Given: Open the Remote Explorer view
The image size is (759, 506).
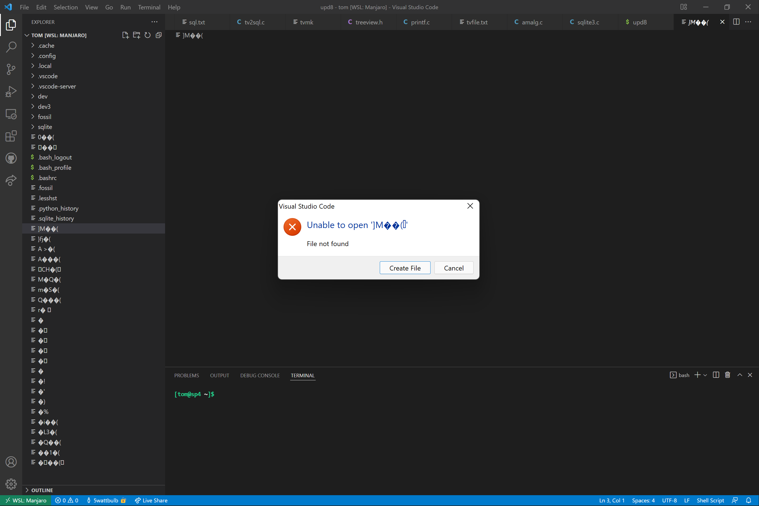Looking at the screenshot, I should point(11,114).
